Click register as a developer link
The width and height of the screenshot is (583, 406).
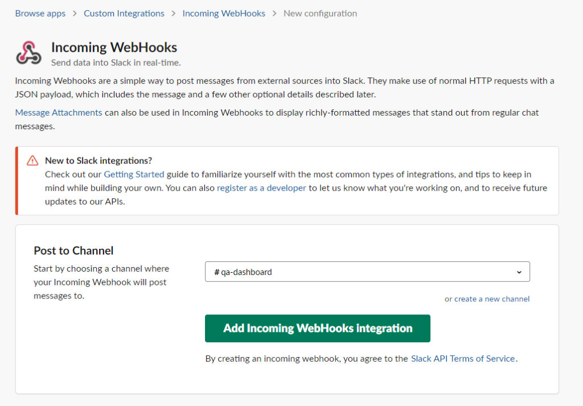point(261,188)
